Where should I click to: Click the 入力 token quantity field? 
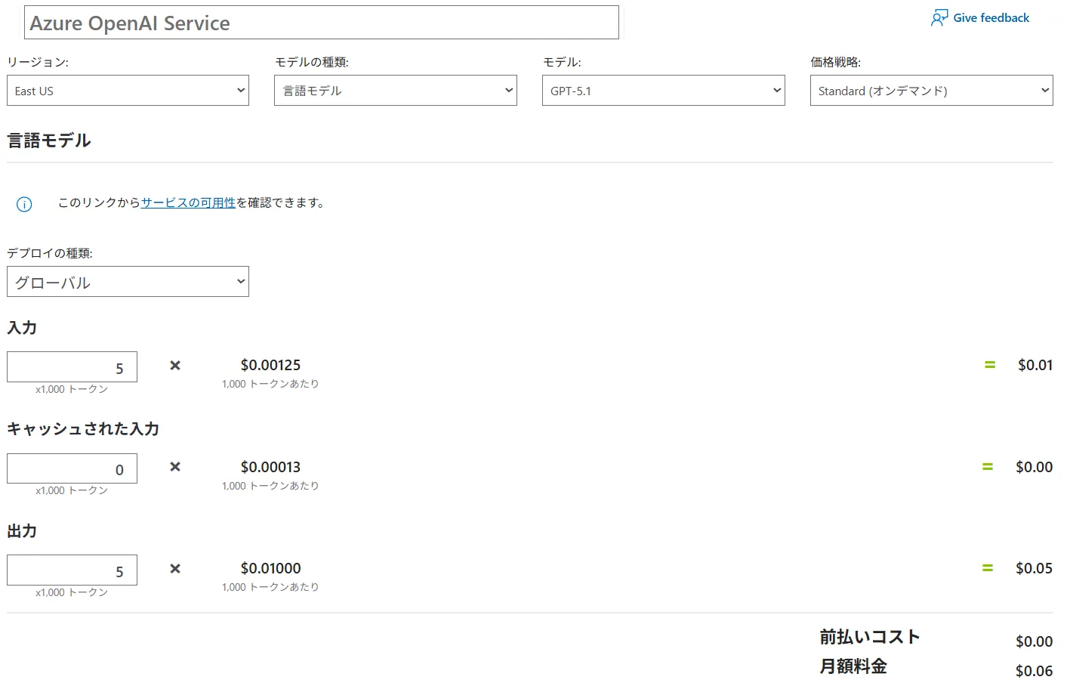click(x=72, y=367)
